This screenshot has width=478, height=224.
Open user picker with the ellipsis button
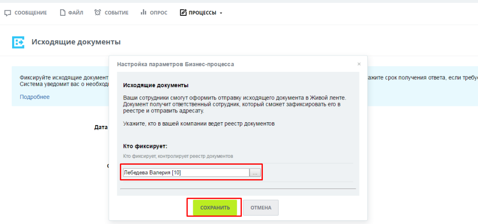tap(255, 173)
